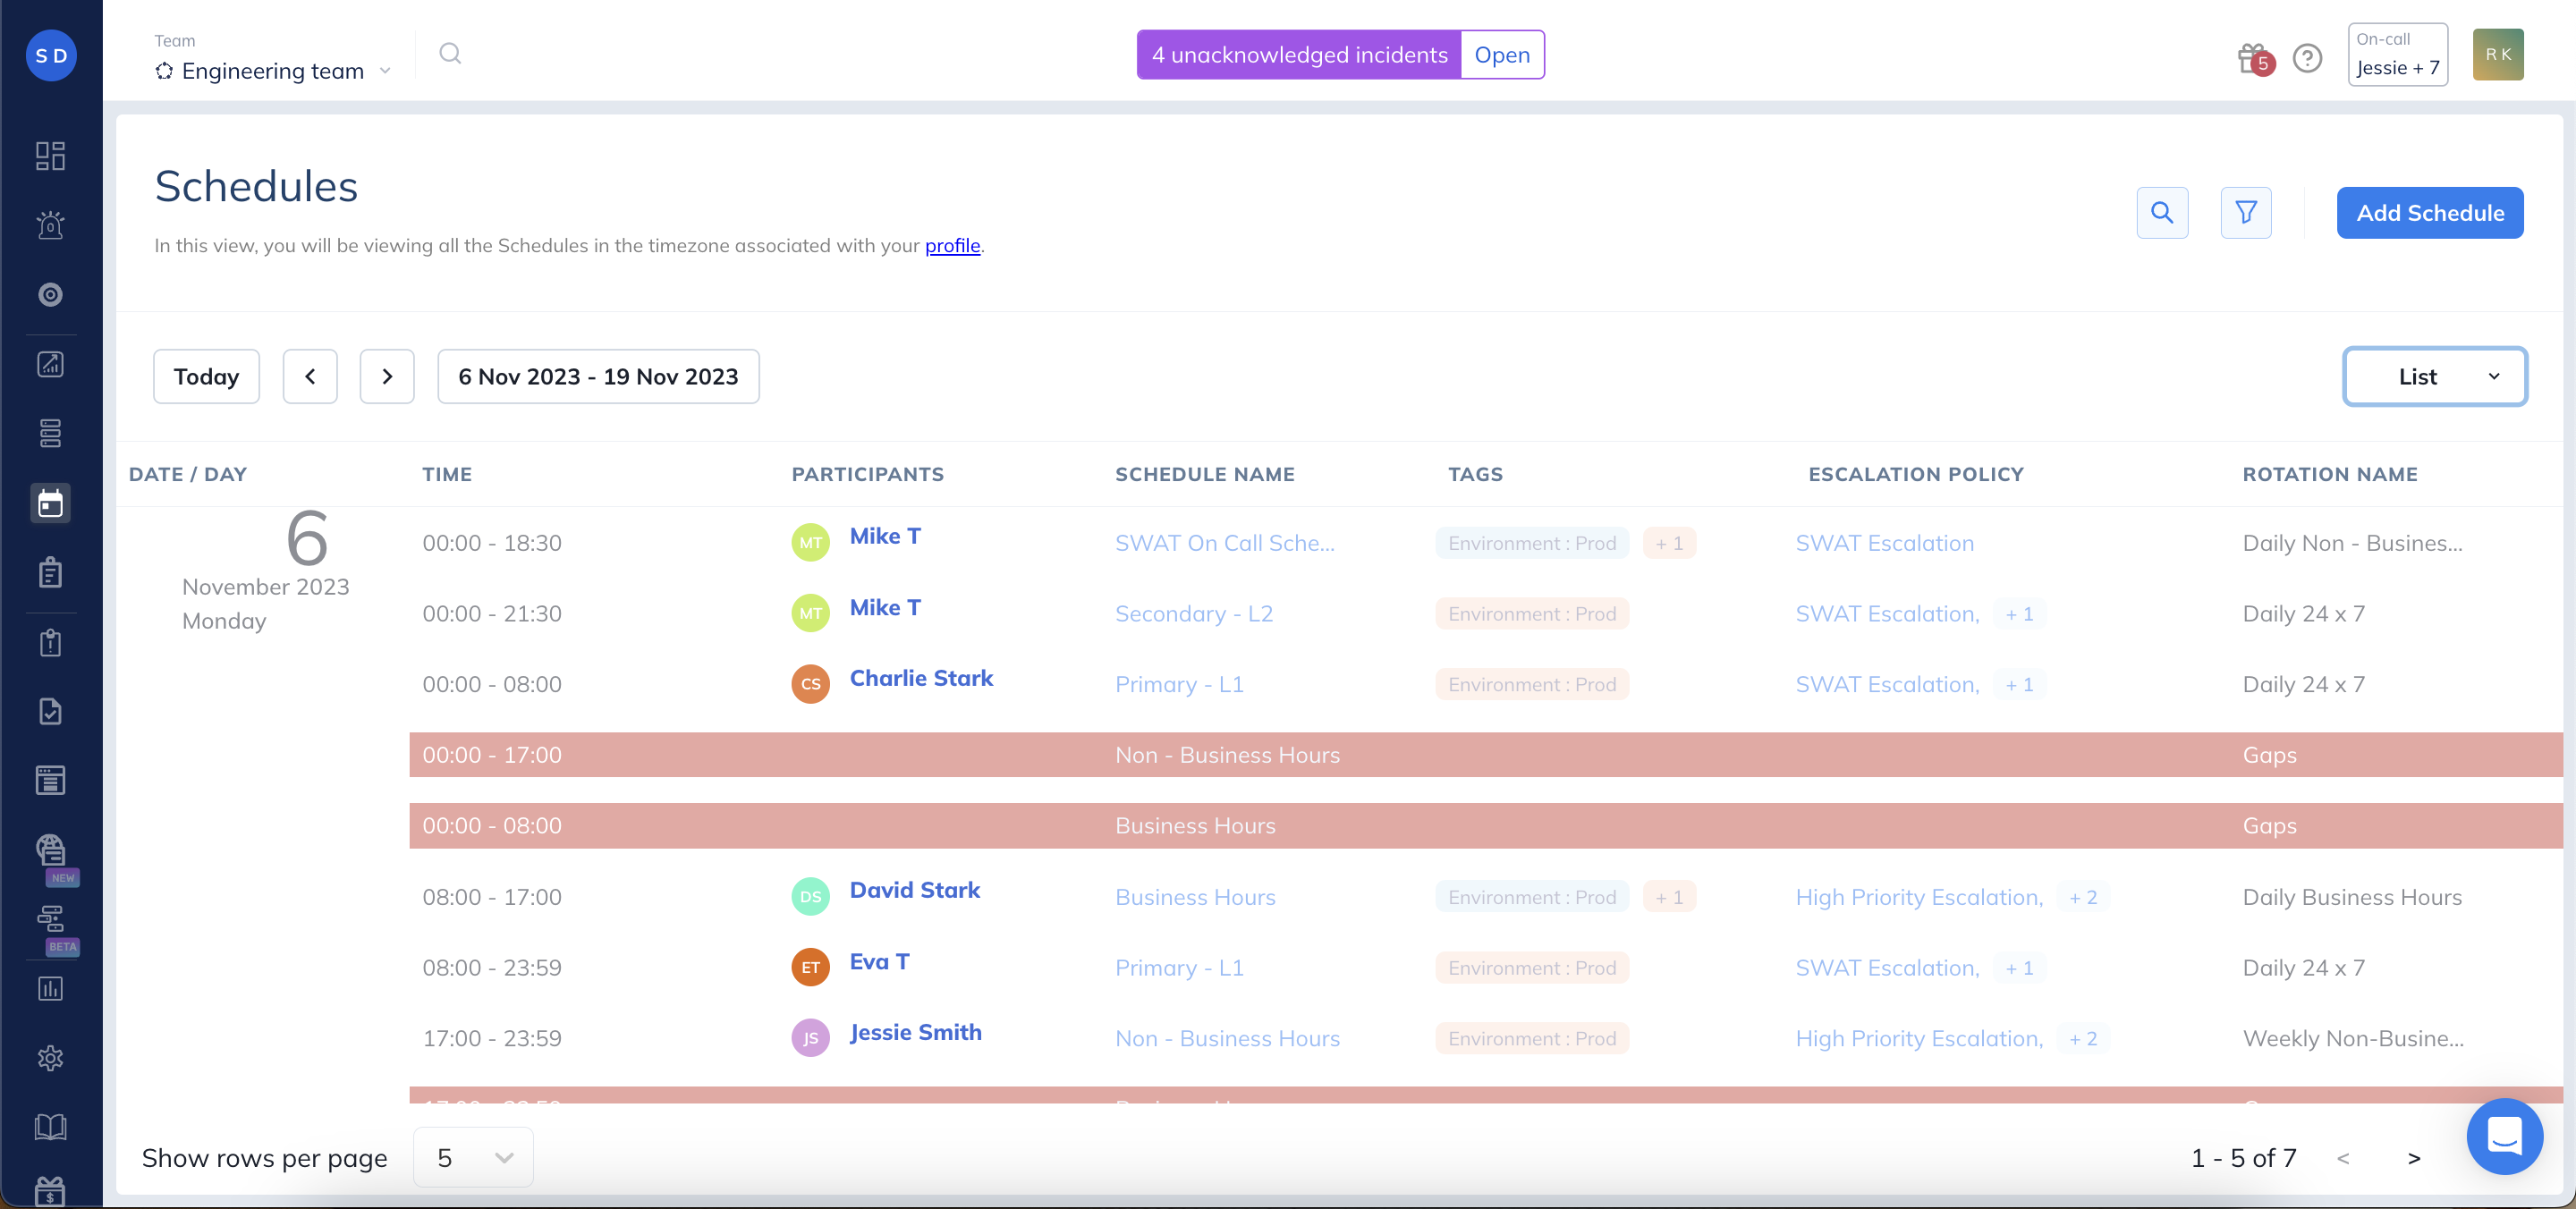Open the chat support bubble
The image size is (2576, 1209).
point(2504,1136)
